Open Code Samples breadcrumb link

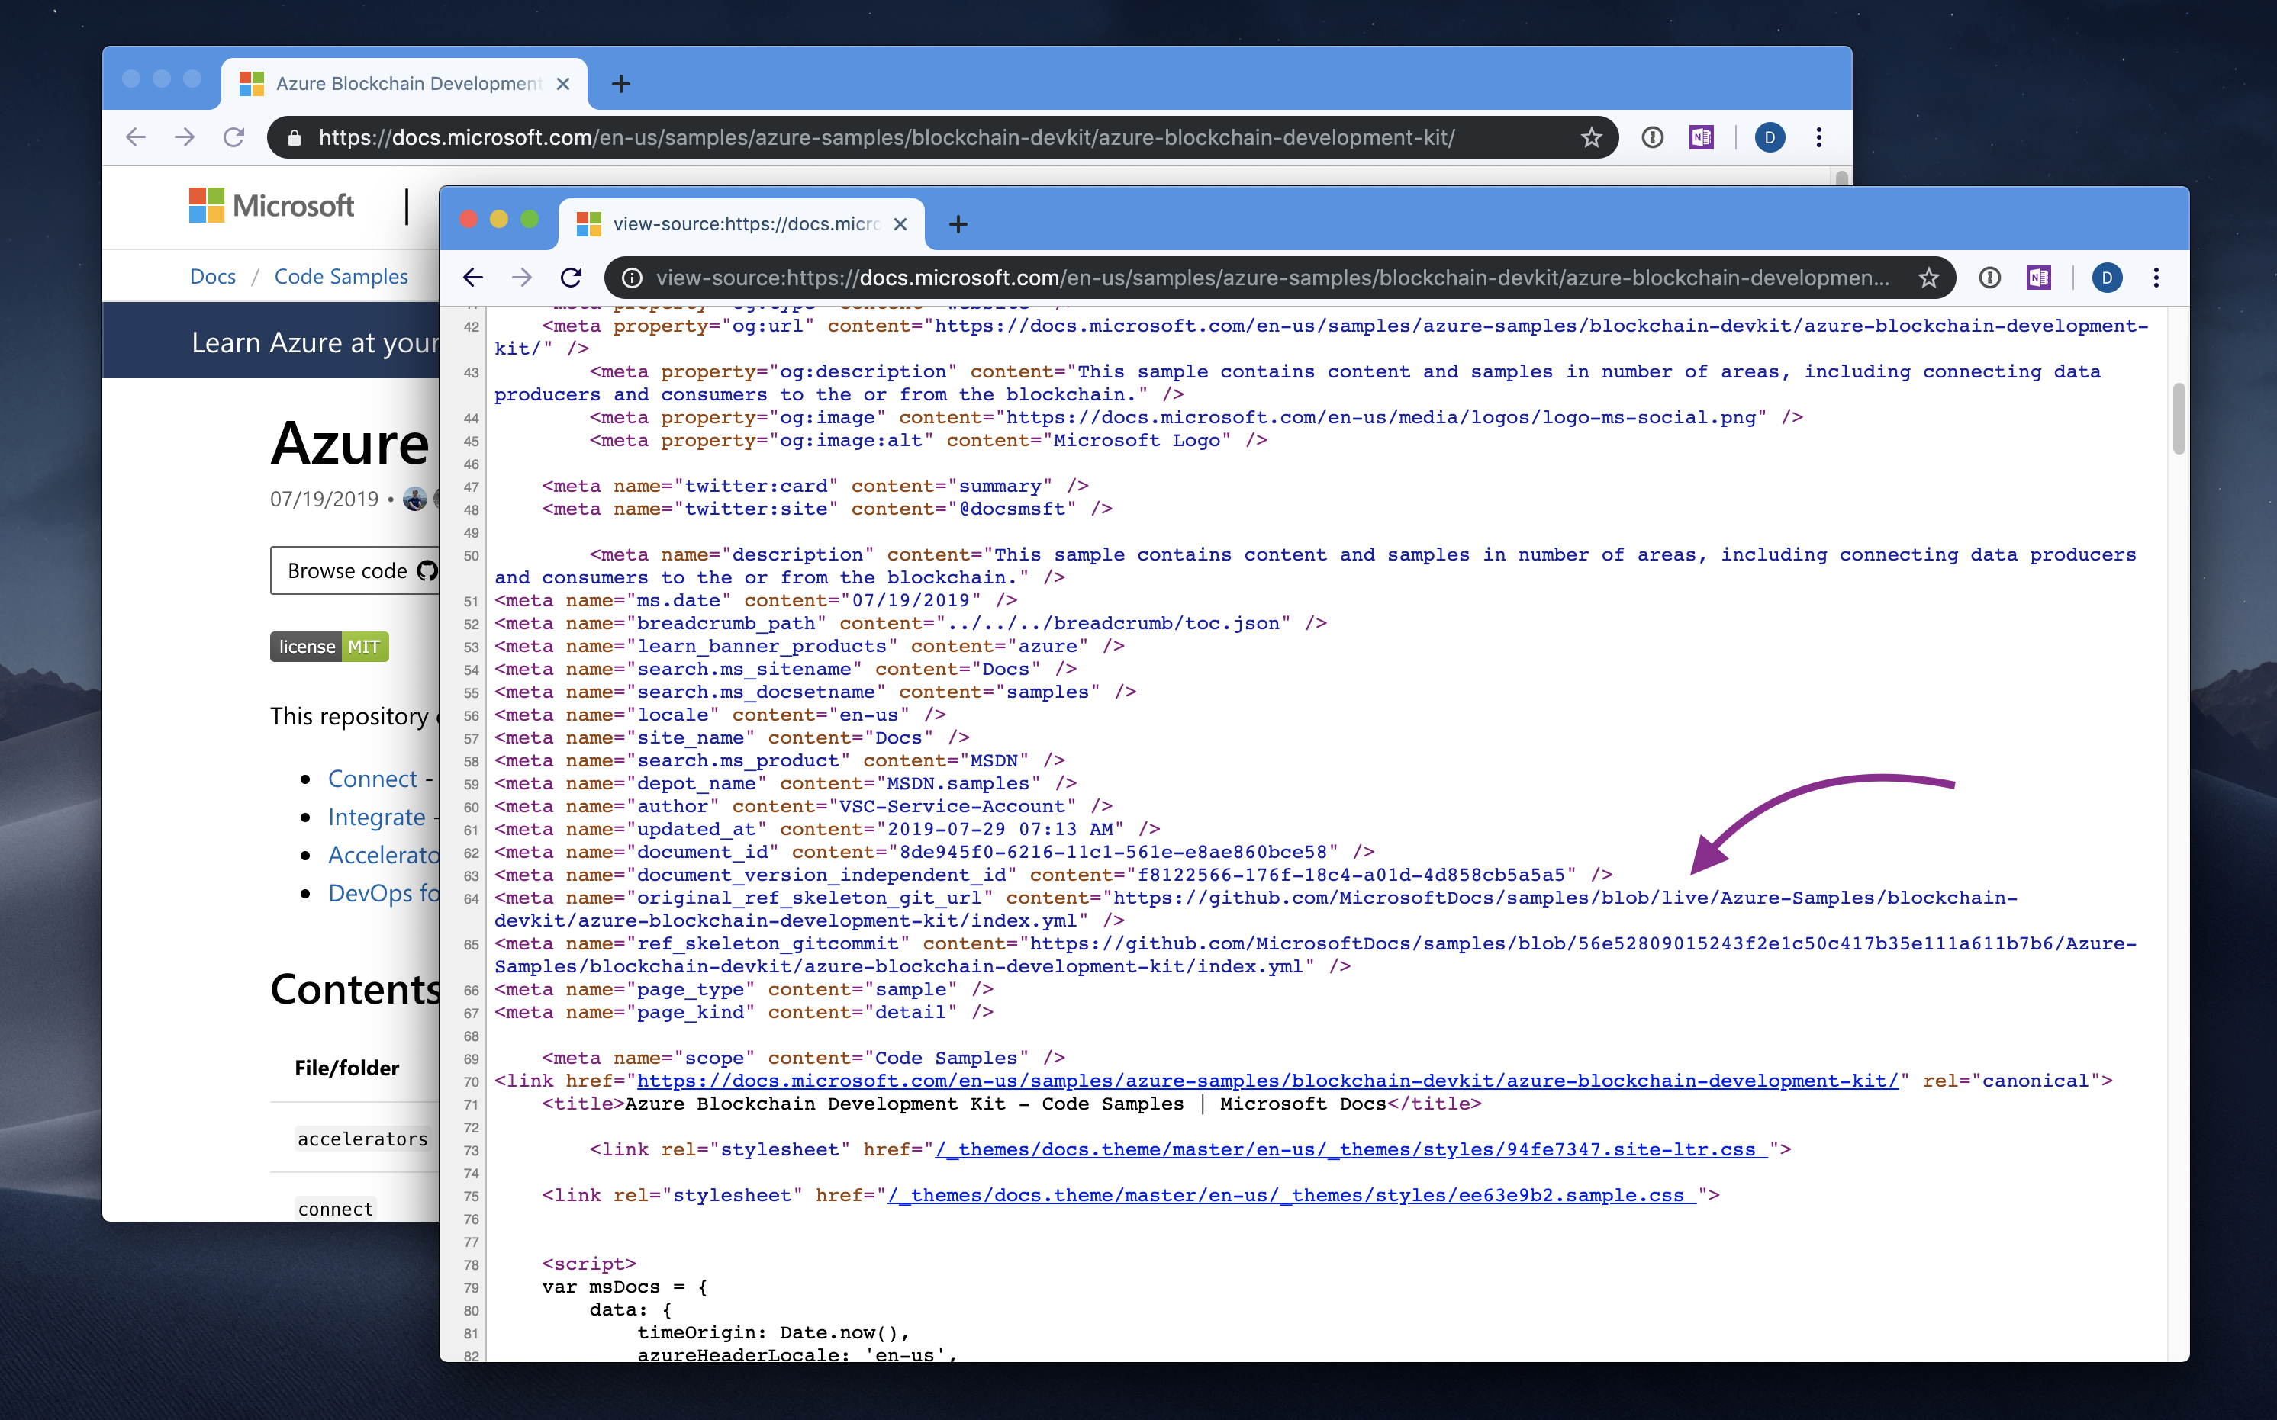(x=341, y=277)
